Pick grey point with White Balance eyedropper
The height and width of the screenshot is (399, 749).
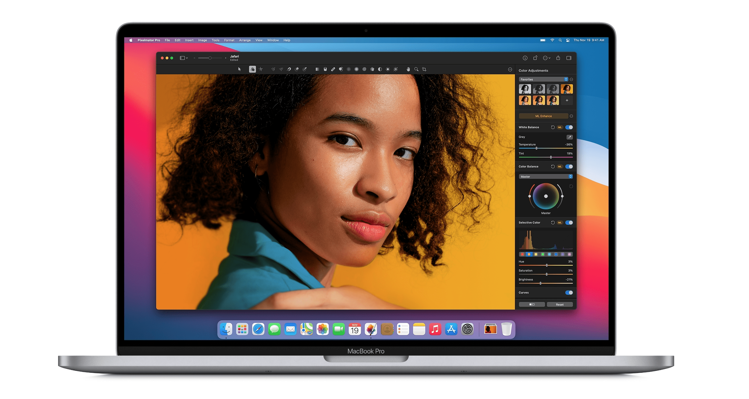[x=570, y=137]
